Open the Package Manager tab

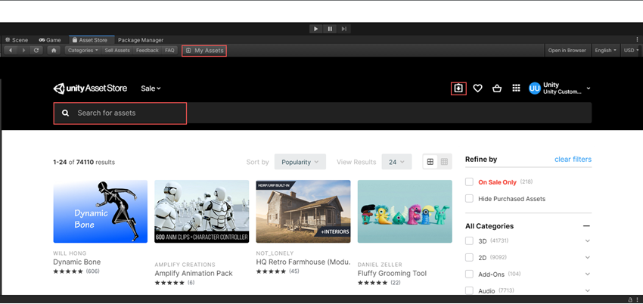(141, 40)
